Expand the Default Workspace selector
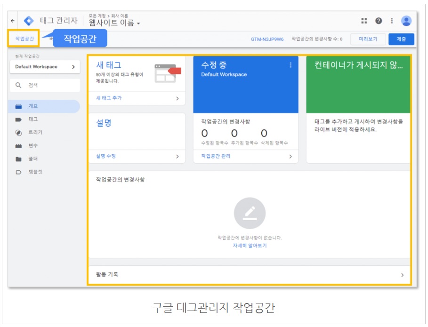 [45, 67]
